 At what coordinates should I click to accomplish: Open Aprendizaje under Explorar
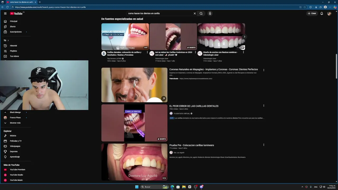15,157
